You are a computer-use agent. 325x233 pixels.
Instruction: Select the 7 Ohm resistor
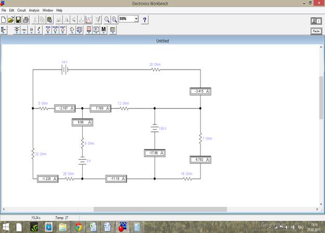(x=201, y=139)
